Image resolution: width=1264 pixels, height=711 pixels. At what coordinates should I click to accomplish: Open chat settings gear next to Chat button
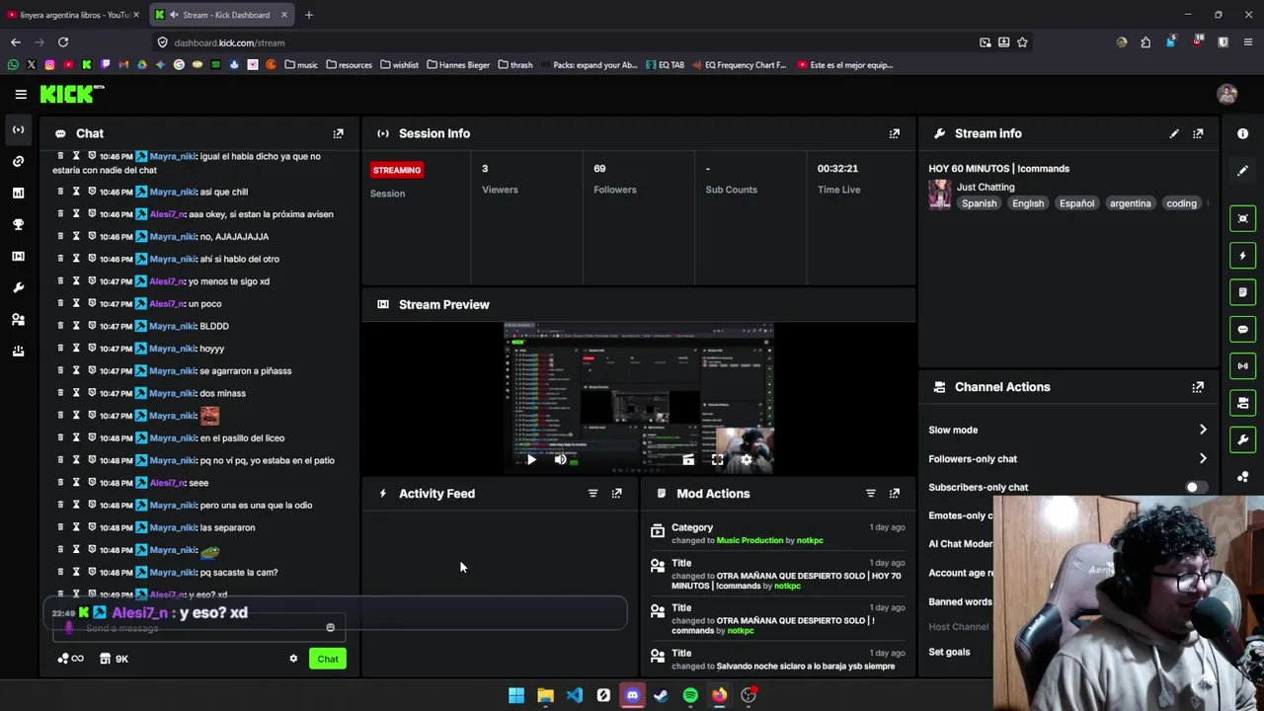coord(293,659)
